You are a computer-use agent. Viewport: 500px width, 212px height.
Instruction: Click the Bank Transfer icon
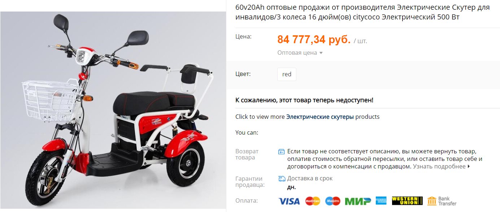click(442, 201)
